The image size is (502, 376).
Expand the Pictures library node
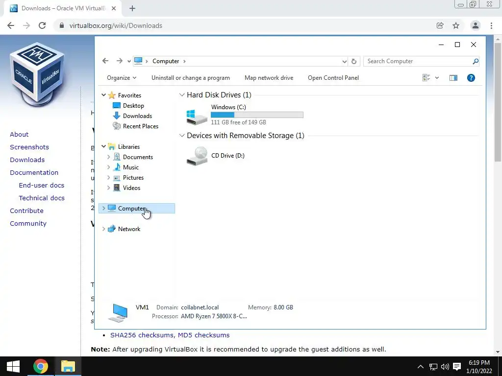coord(108,177)
